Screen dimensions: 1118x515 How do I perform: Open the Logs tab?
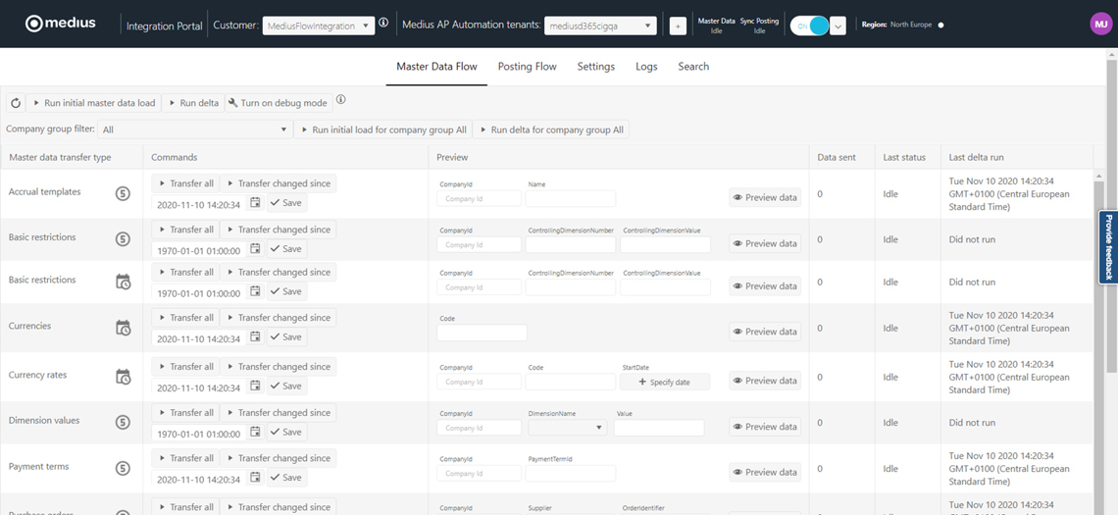[x=646, y=67]
